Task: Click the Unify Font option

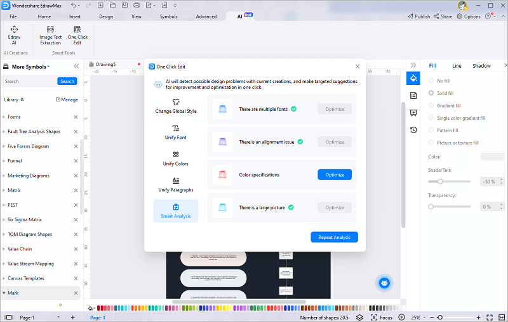Action: point(175,132)
